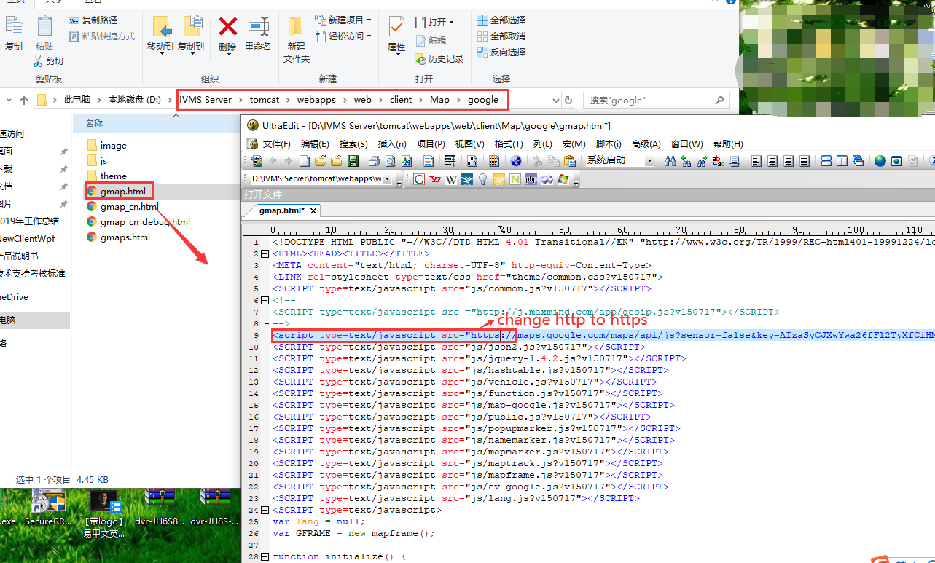Click the Wikipedia W search icon

(x=451, y=179)
